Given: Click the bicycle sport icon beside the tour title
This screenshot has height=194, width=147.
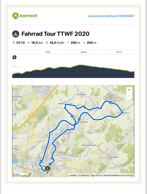Looking at the screenshot, I should (x=16, y=34).
